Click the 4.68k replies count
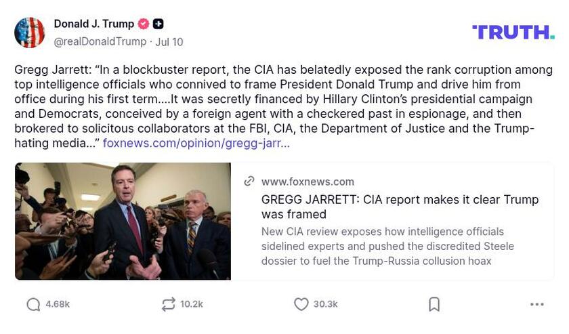 click(x=58, y=305)
